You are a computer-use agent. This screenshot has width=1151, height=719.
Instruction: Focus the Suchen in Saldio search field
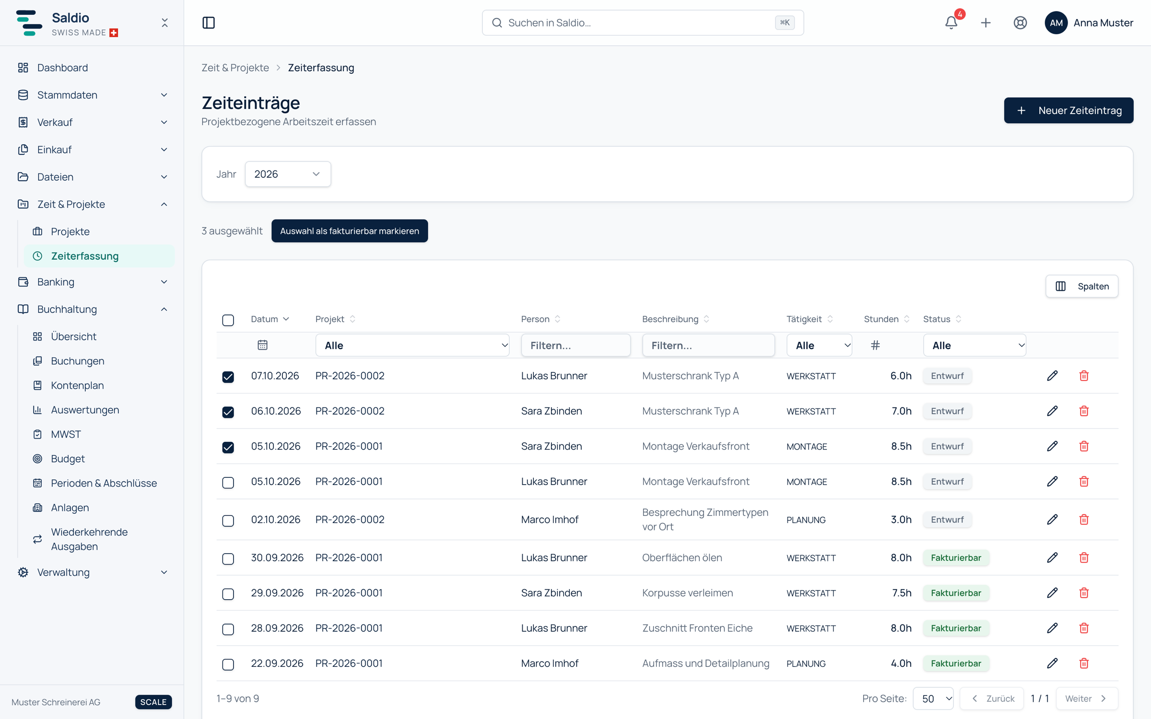[x=643, y=23]
